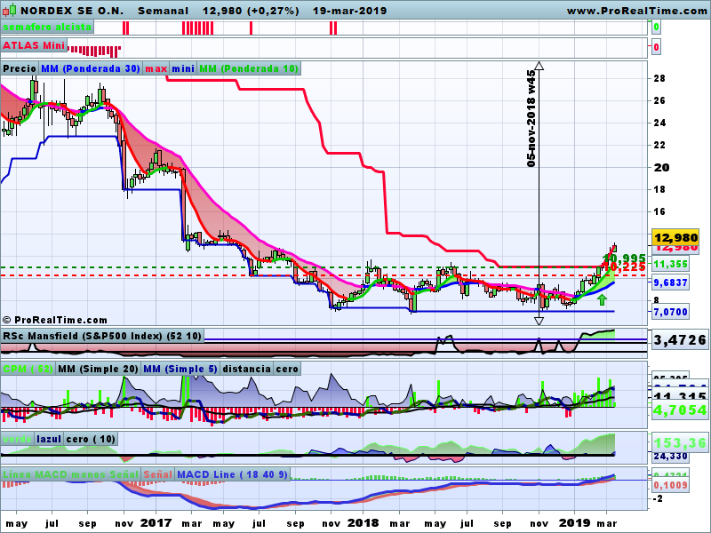
Task: Click the red 10,225 level value
Action: 624,267
